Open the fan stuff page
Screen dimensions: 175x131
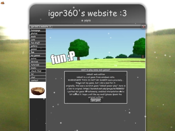[x=38, y=43]
